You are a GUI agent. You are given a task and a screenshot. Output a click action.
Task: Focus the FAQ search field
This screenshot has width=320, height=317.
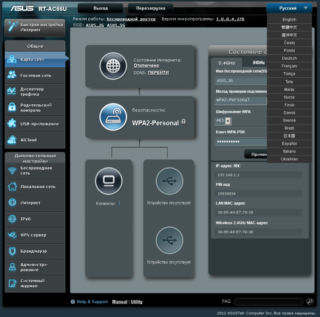[x=269, y=302]
